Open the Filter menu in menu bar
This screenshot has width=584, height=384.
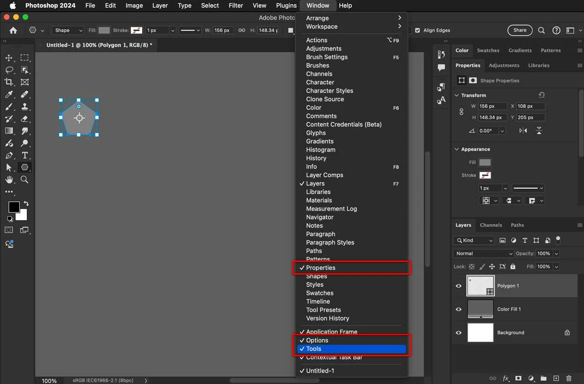(x=236, y=5)
